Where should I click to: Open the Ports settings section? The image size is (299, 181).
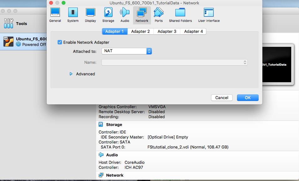coord(159,15)
